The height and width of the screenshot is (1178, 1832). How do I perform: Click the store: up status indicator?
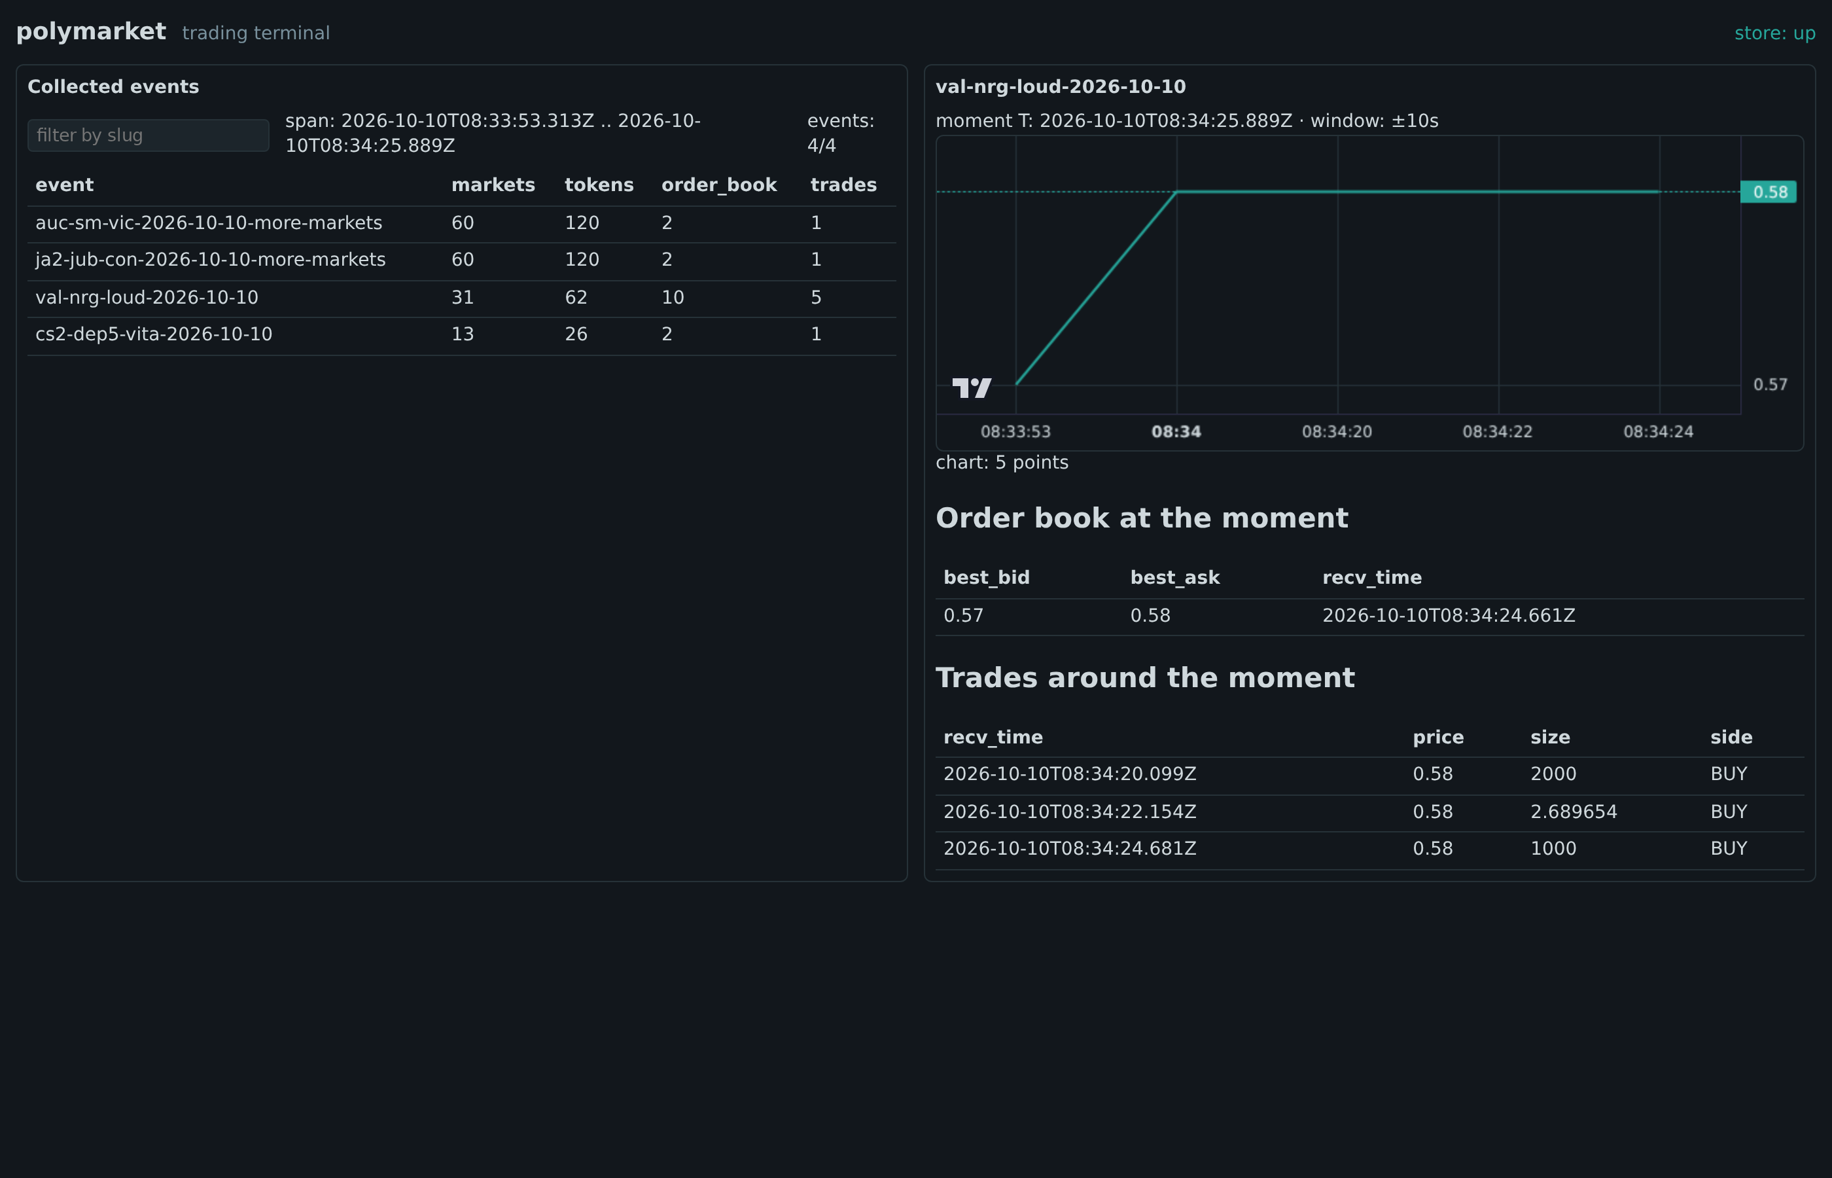pos(1774,33)
